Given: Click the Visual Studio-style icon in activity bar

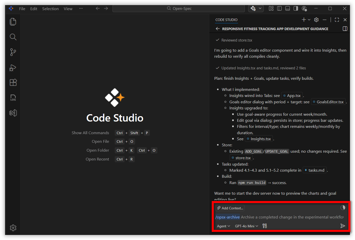Looking at the screenshot, I should point(13,113).
